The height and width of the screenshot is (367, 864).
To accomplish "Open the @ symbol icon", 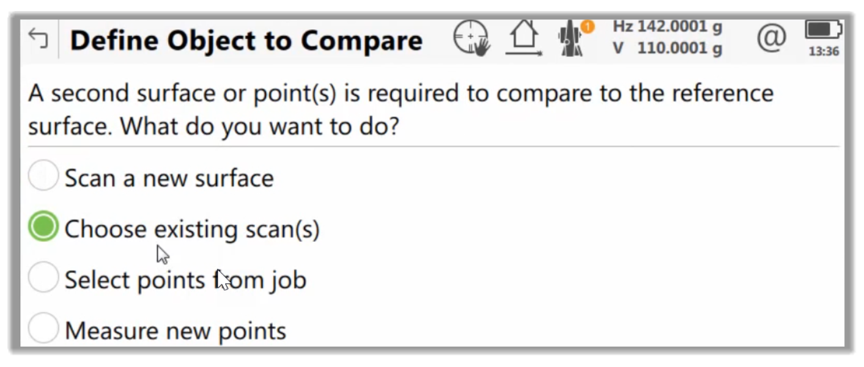I will 772,38.
